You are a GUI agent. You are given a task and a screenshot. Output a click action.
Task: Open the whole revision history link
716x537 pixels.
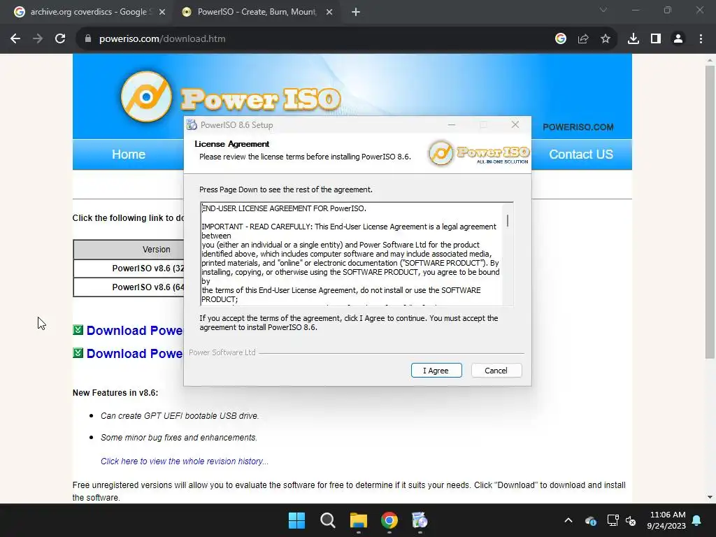185,461
